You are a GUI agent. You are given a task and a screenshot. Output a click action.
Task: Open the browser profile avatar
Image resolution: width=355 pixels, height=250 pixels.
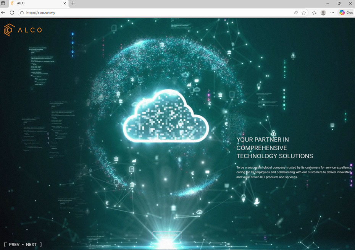coord(323,13)
